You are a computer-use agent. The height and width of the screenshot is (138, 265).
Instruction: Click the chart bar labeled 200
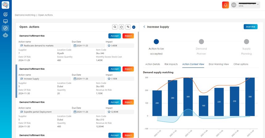(x=157, y=103)
